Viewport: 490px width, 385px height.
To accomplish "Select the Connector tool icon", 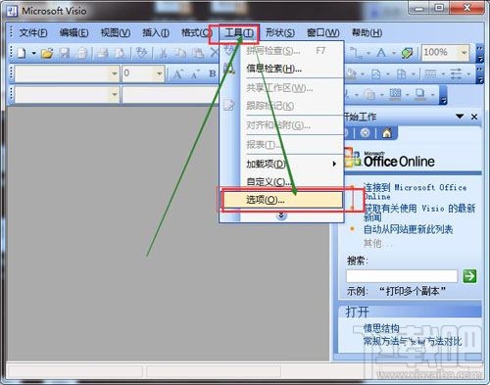I will 356,53.
